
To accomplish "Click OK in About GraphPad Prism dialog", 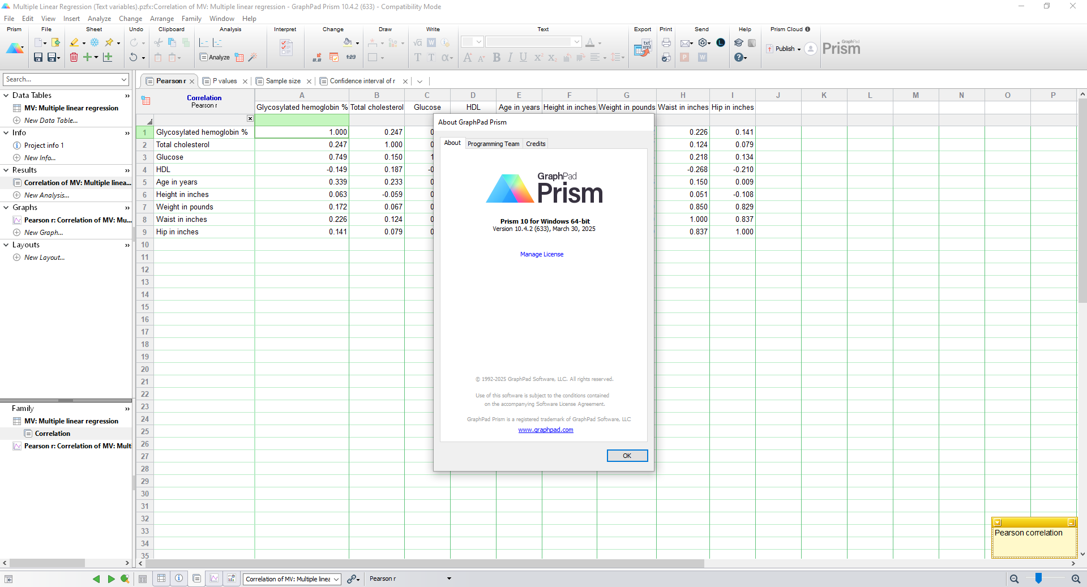I will click(x=627, y=456).
